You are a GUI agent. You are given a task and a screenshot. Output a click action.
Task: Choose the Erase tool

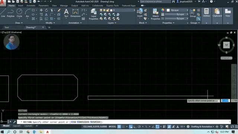click(x=59, y=10)
